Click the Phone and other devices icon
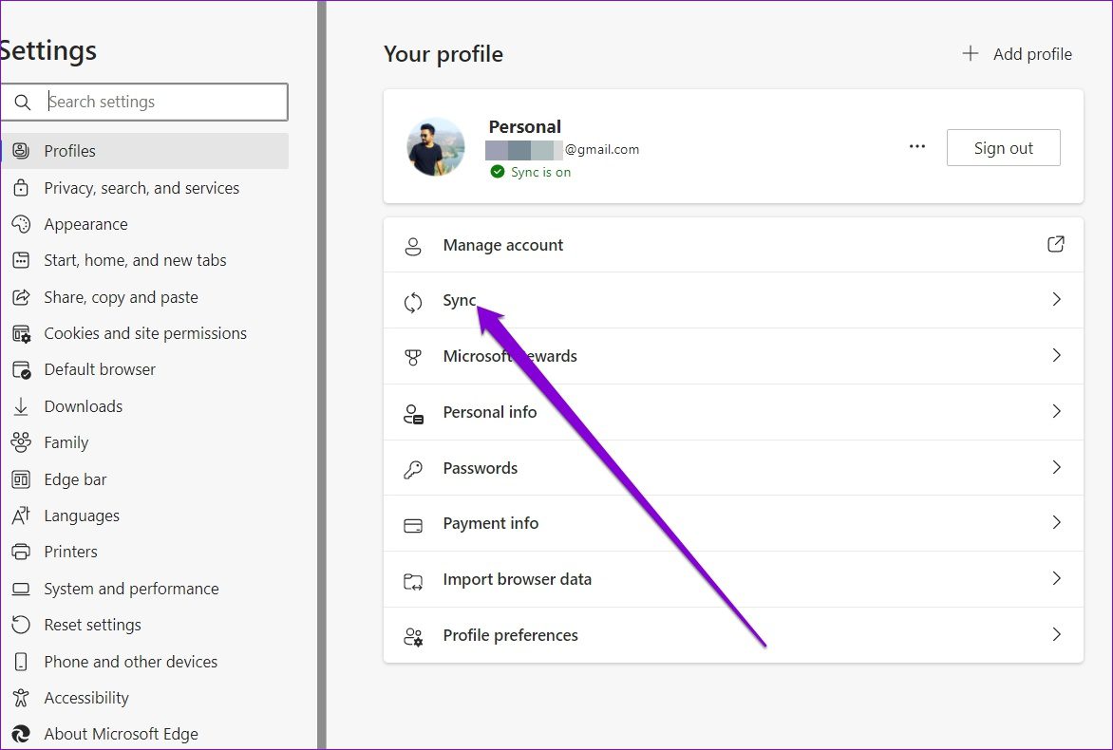 click(21, 662)
